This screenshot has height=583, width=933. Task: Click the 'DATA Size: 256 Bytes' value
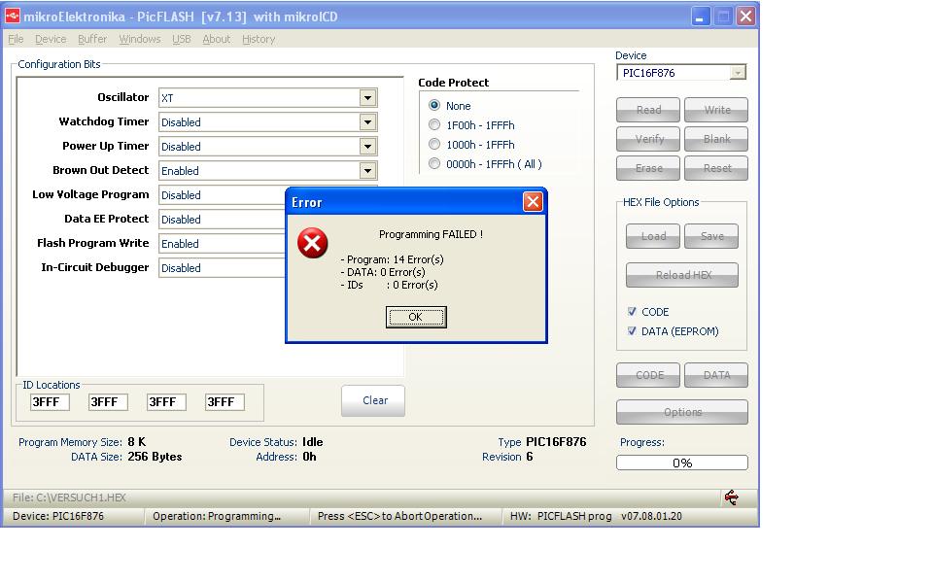(x=155, y=457)
